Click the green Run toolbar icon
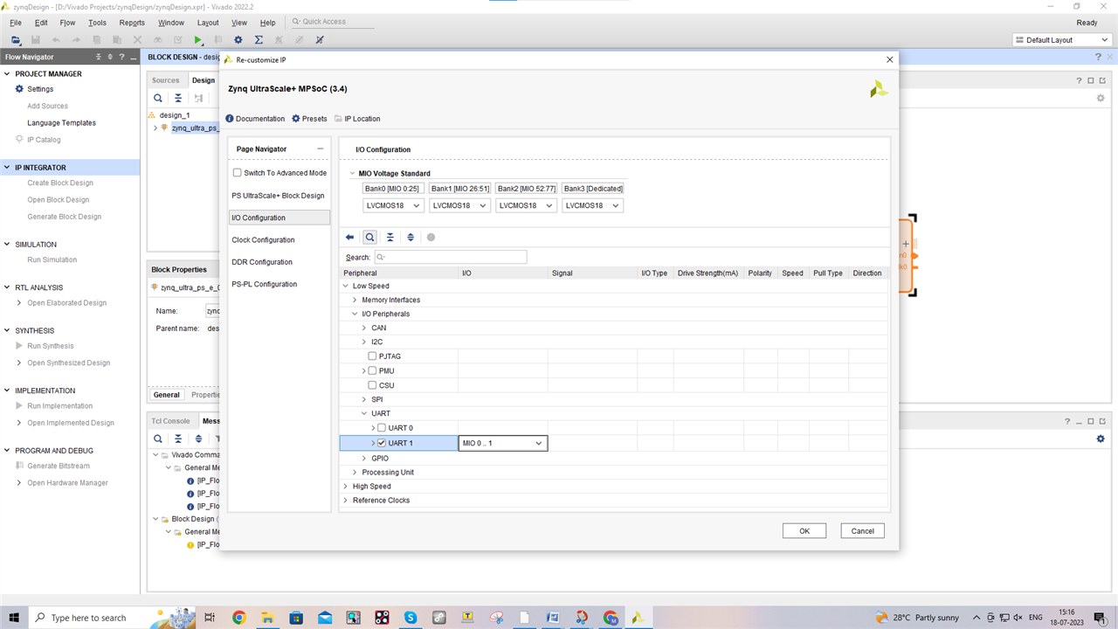1118x629 pixels. [x=198, y=40]
